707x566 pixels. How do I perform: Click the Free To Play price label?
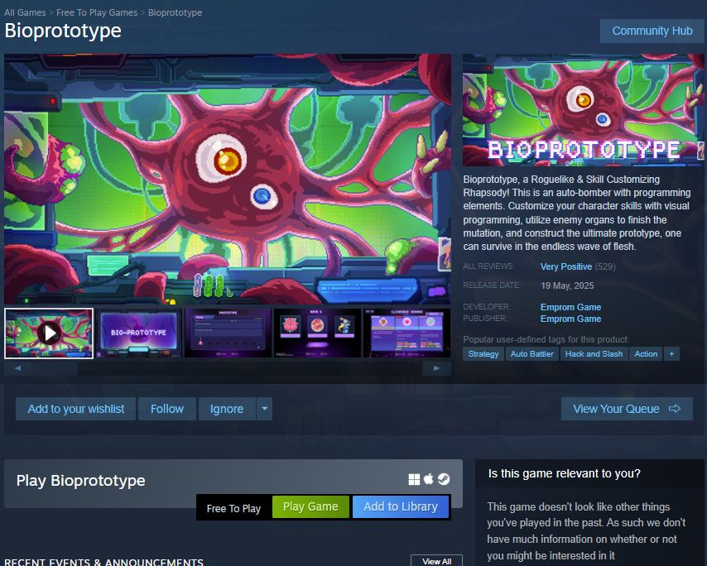click(233, 508)
